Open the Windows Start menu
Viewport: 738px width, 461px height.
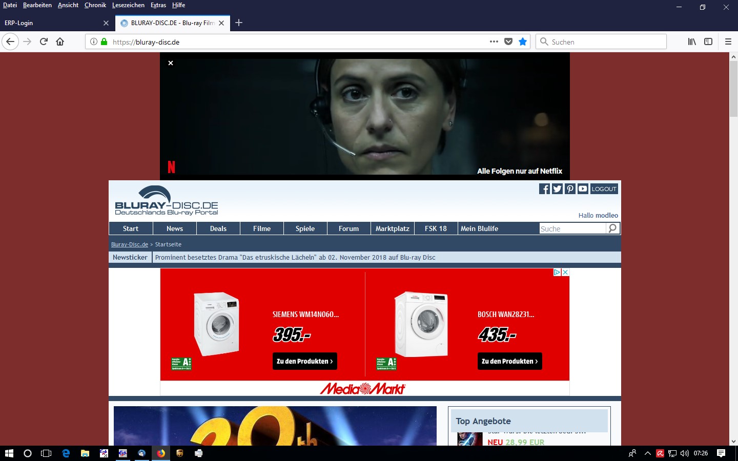(9, 453)
